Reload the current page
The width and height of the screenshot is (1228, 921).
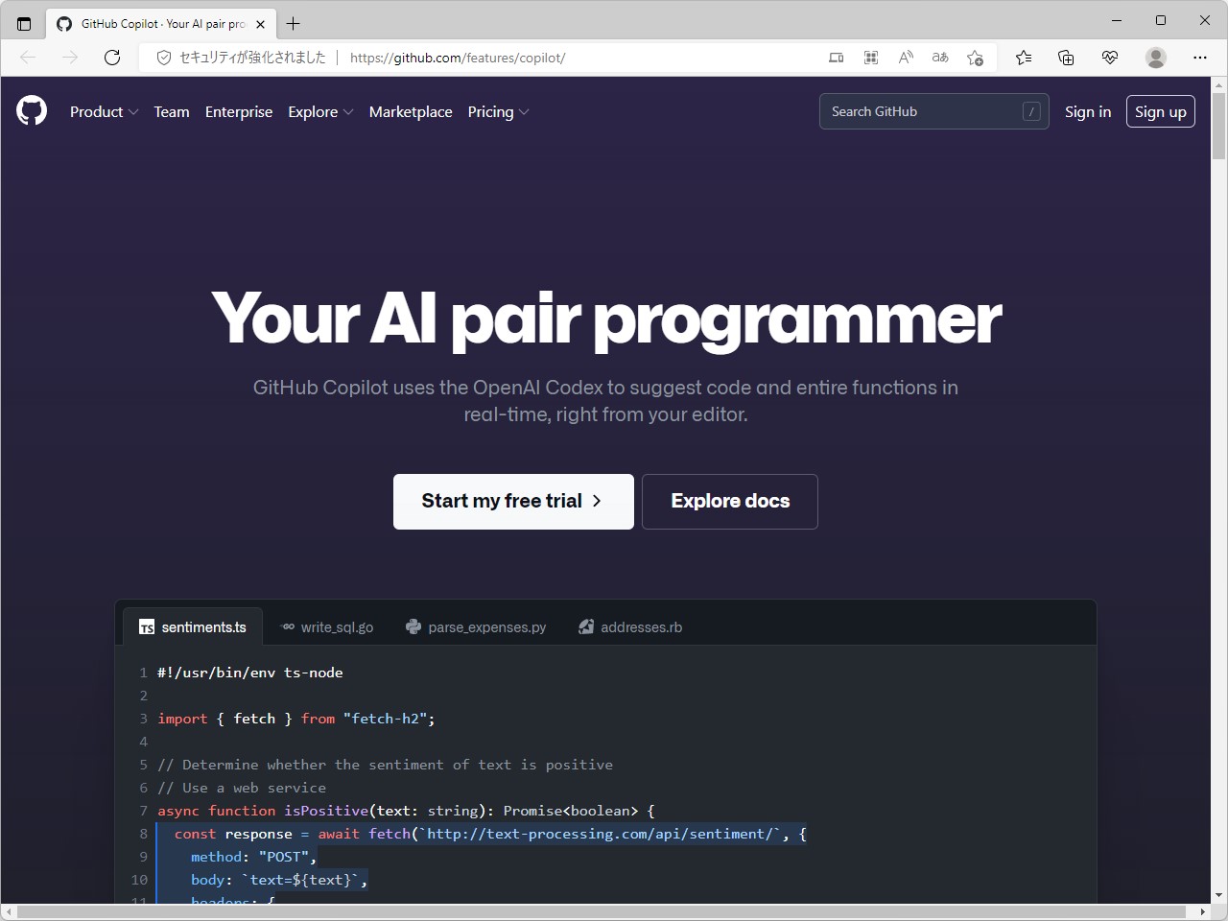tap(112, 58)
